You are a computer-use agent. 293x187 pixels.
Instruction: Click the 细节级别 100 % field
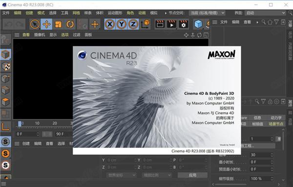pyautogui.click(x=261, y=179)
